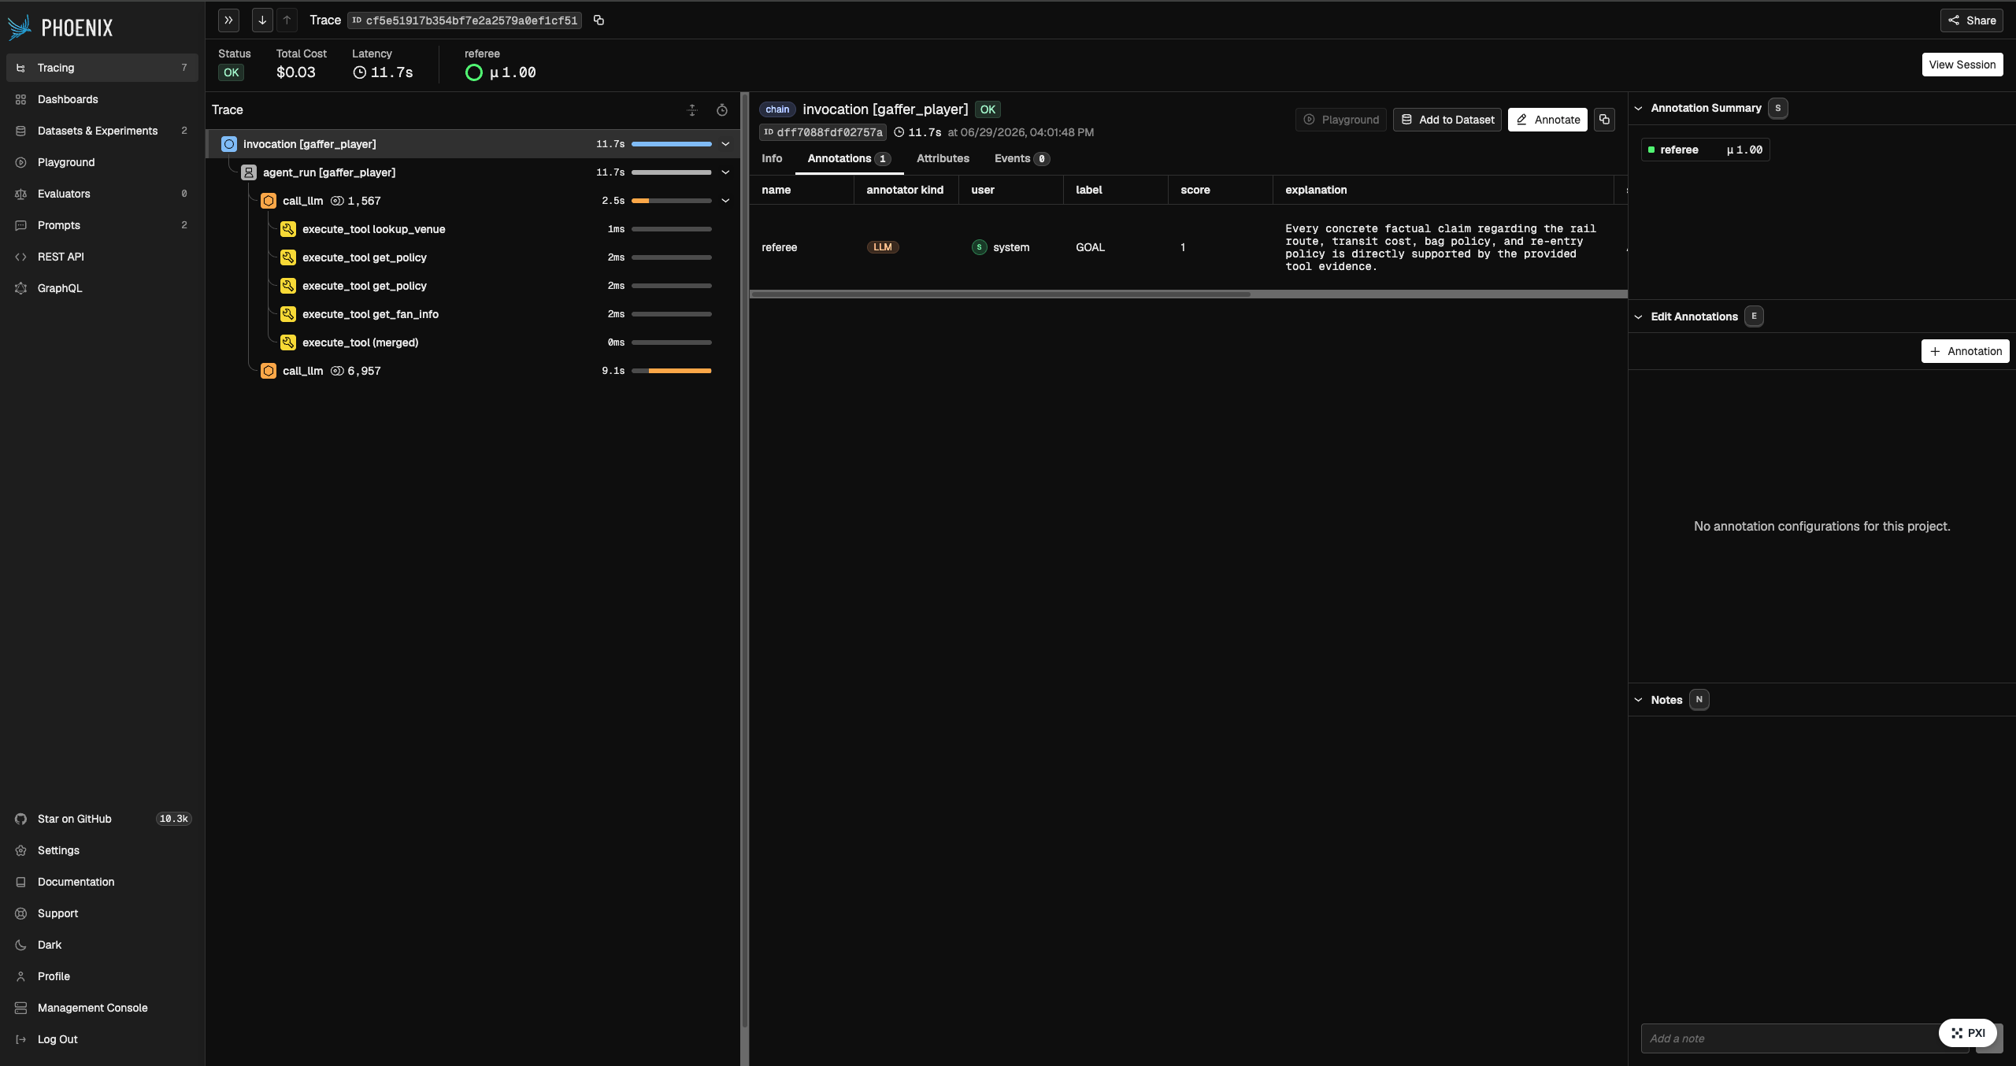Open Evaluators section
This screenshot has height=1066, width=2016.
pyautogui.click(x=102, y=194)
